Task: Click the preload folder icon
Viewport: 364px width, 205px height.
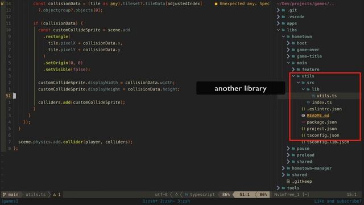Action: (x=293, y=155)
